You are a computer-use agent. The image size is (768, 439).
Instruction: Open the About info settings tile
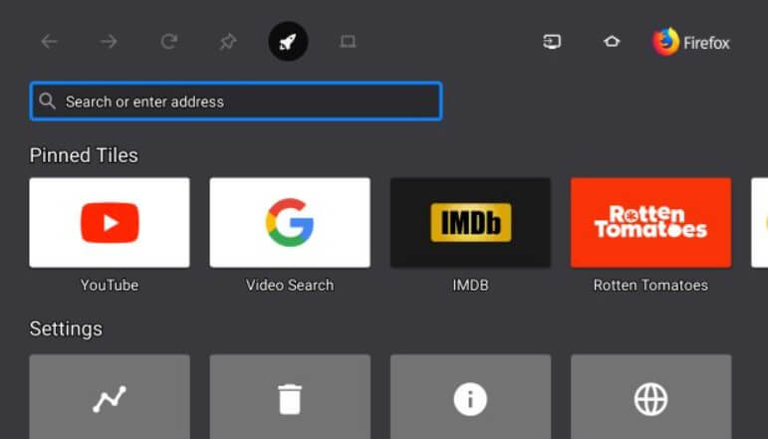coord(471,397)
